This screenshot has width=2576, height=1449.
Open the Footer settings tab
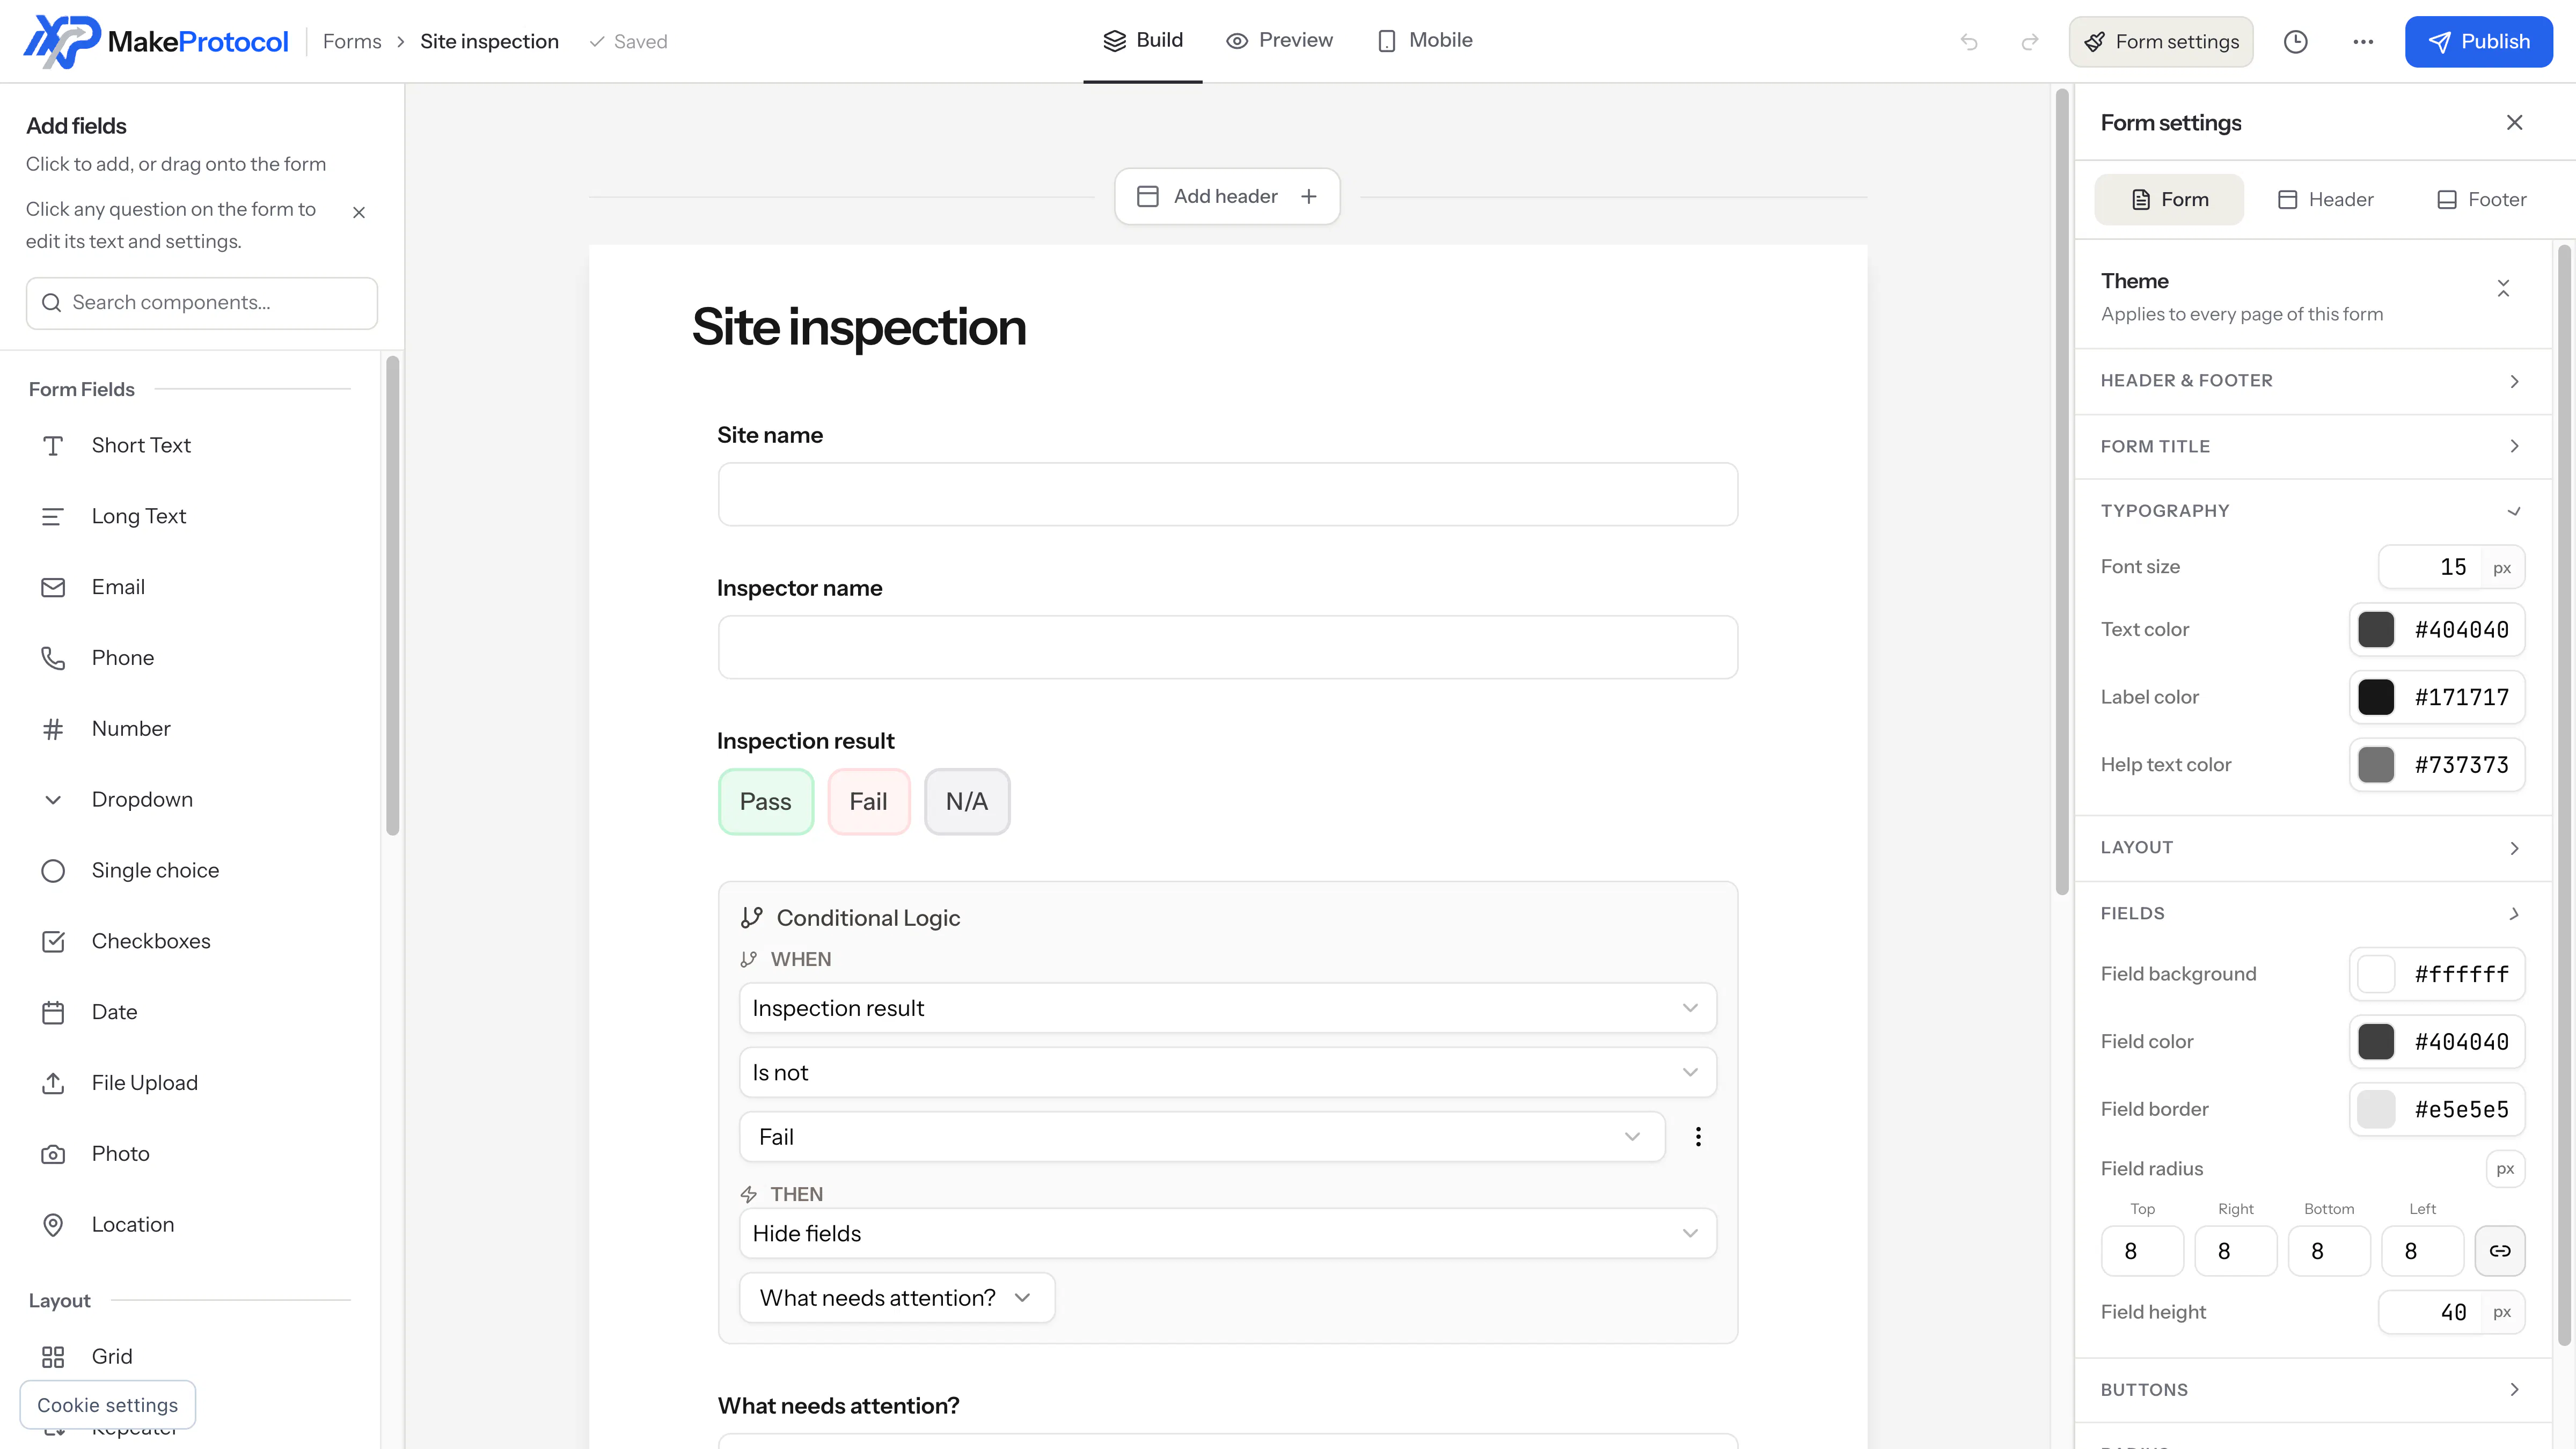tap(2481, 200)
